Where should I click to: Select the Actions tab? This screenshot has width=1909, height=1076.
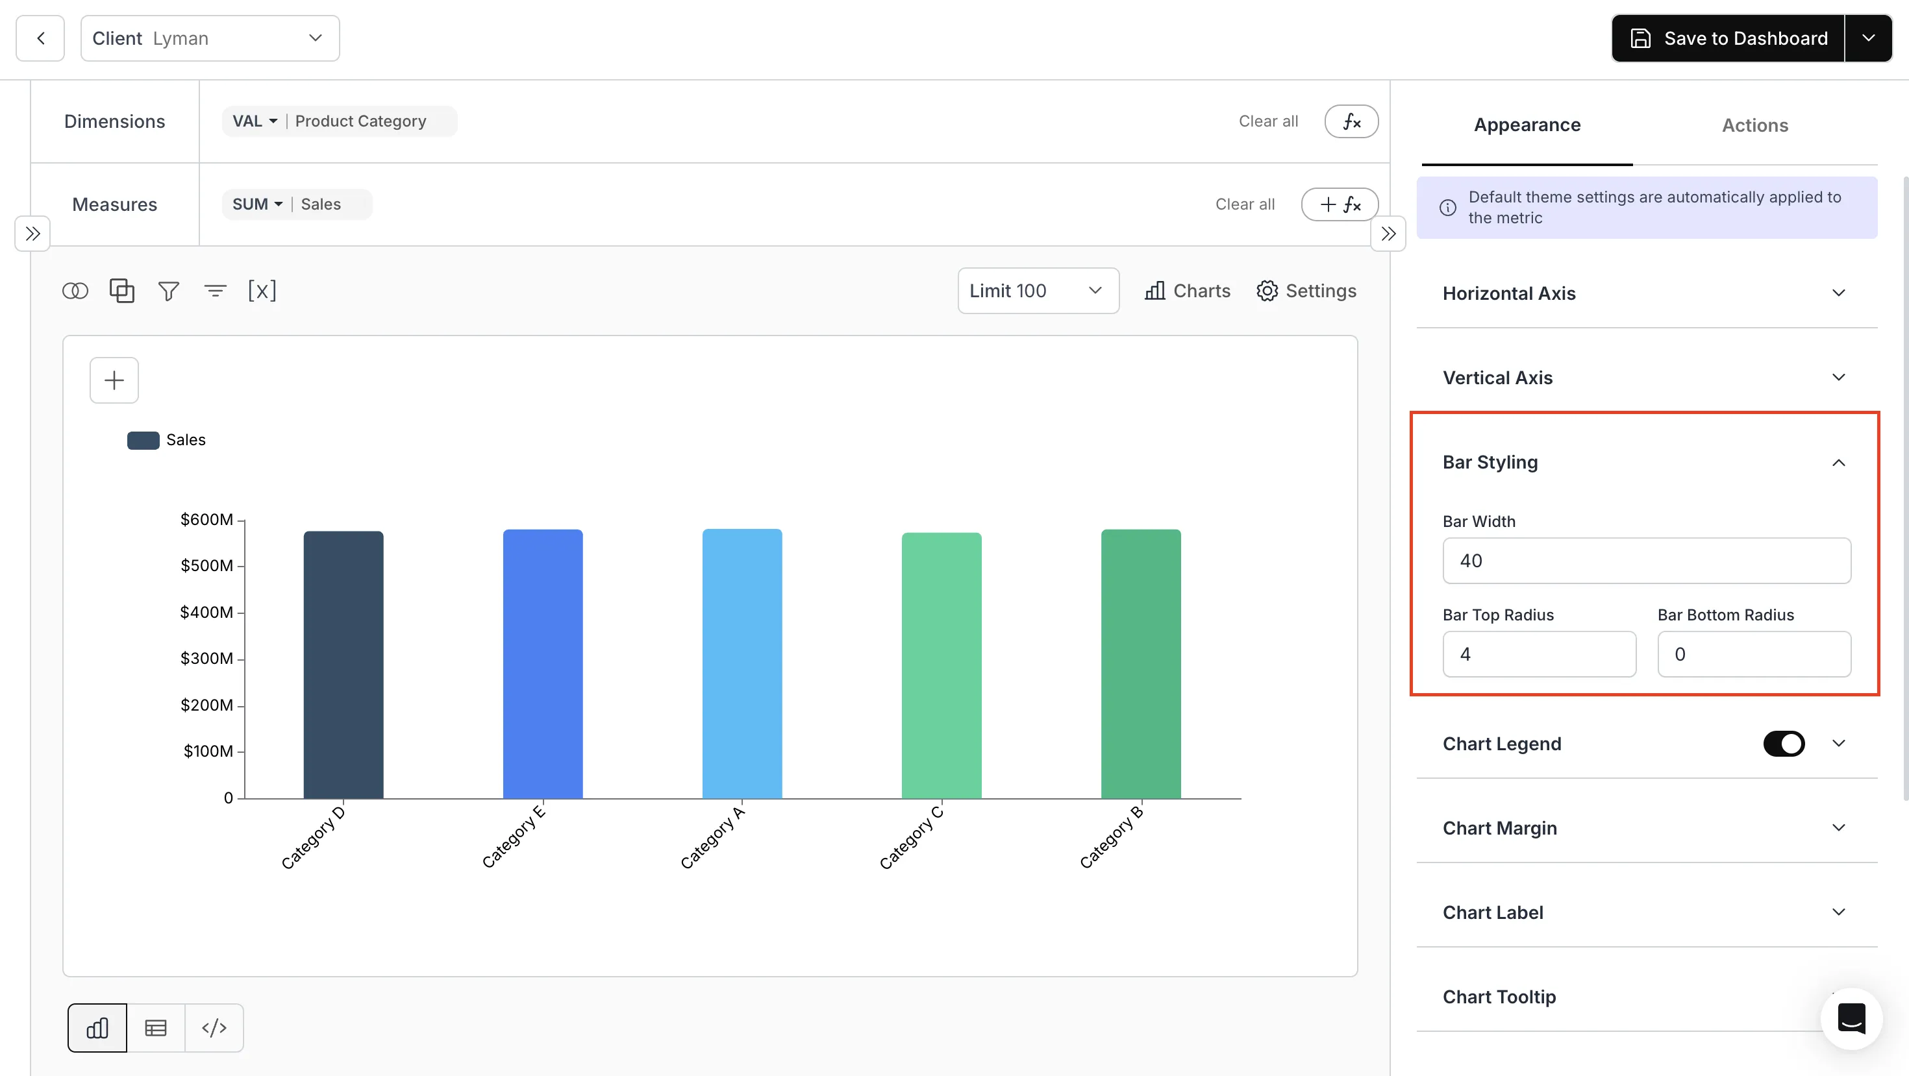pos(1755,125)
